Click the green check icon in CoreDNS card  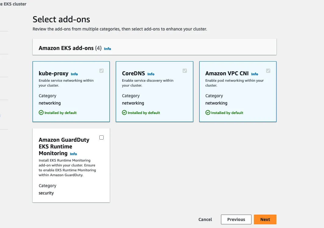[124, 112]
